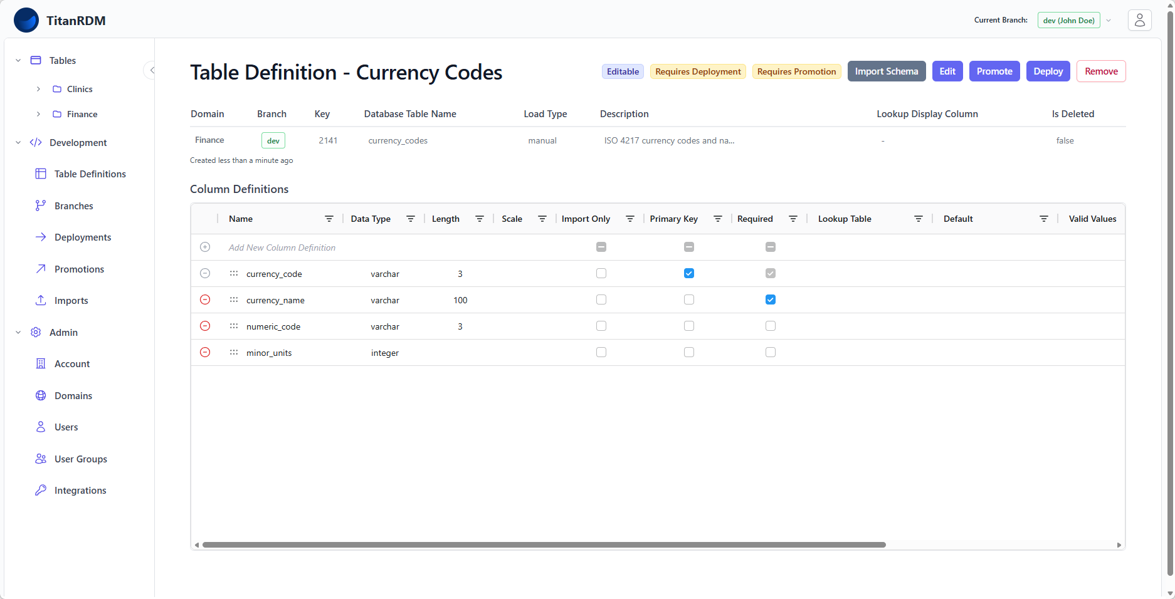
Task: Grab the drag handle of currency_code
Action: point(234,273)
